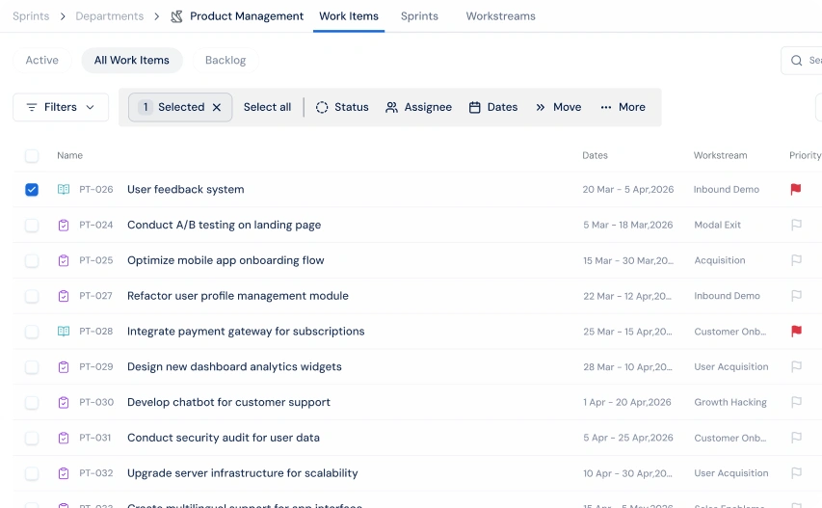This screenshot has width=822, height=508.
Task: Click the task type icon for PT-030
Action: tap(64, 403)
